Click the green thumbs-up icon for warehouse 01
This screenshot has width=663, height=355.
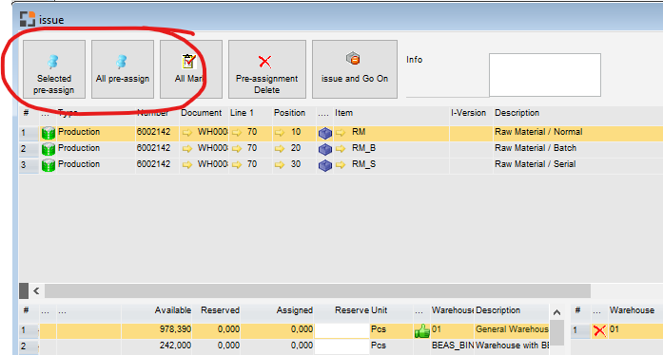click(x=422, y=330)
